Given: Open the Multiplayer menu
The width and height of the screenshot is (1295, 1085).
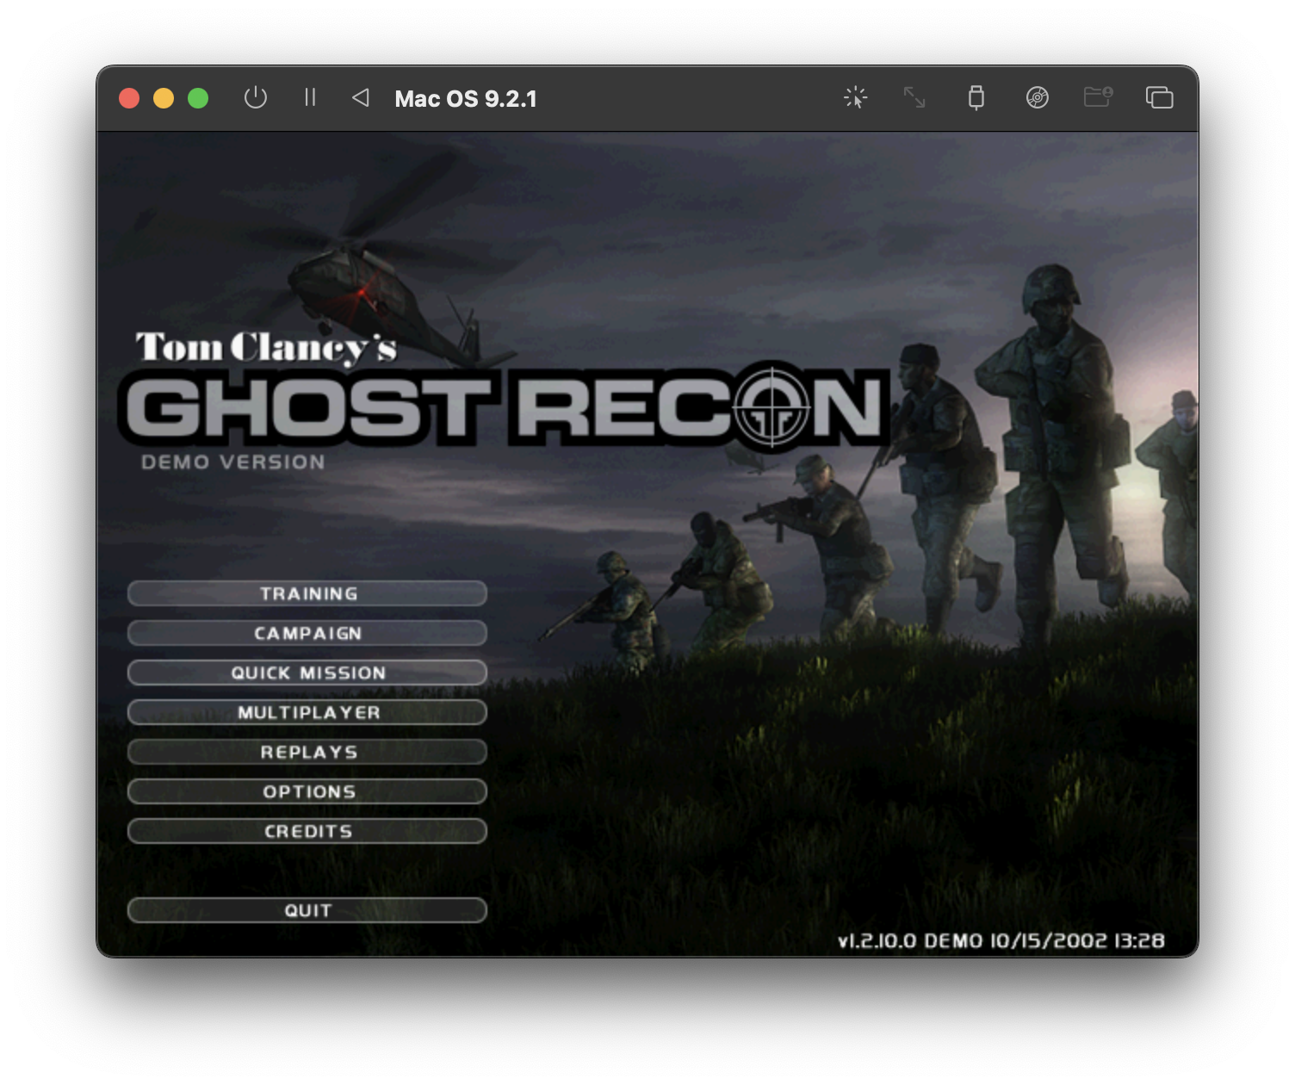Looking at the screenshot, I should (x=307, y=712).
